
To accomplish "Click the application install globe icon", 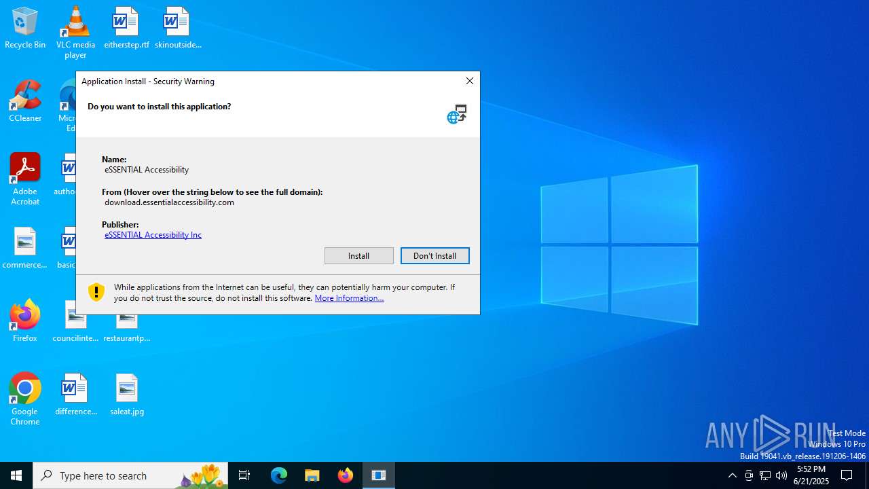I will [457, 114].
